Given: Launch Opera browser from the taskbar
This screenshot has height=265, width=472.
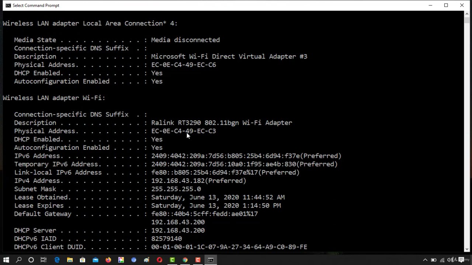Looking at the screenshot, I should [x=159, y=260].
